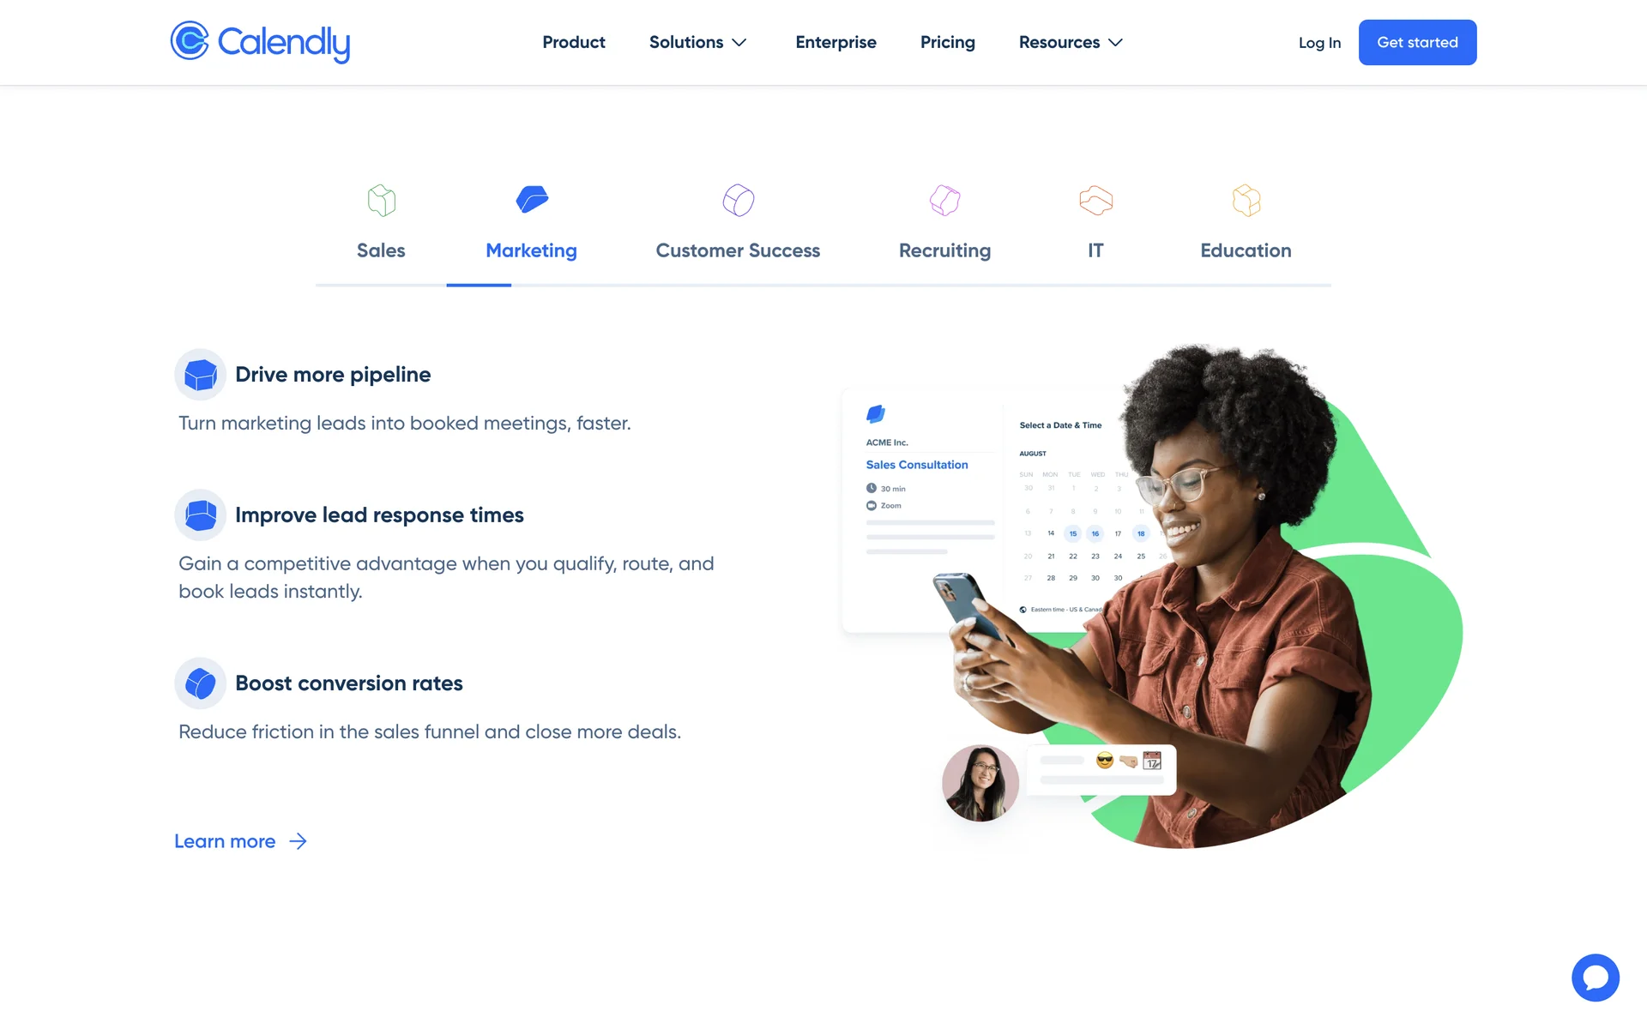Screen dimensions: 1647x1029
Task: Open the chat bubble widget
Action: click(1596, 978)
